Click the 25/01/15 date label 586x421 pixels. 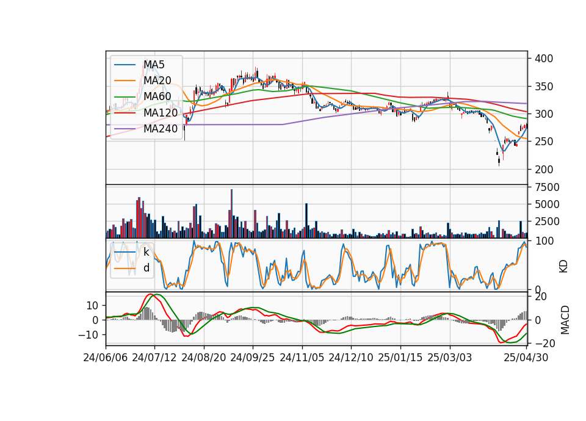click(x=400, y=358)
